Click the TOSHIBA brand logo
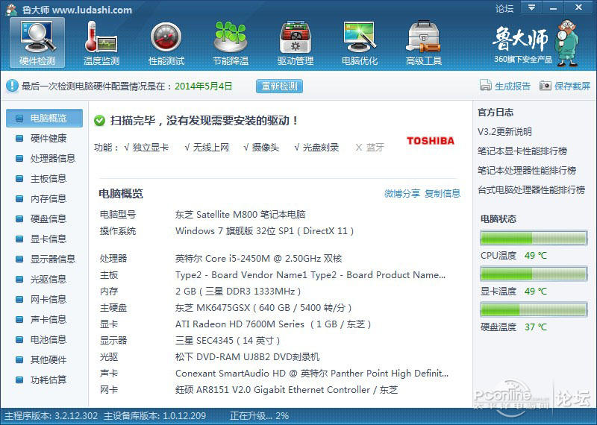 pos(431,141)
